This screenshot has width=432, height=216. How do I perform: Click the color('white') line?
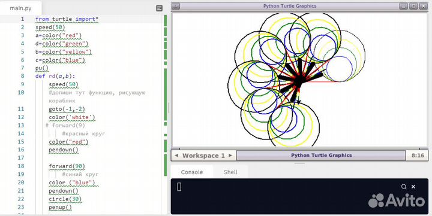tap(72, 117)
